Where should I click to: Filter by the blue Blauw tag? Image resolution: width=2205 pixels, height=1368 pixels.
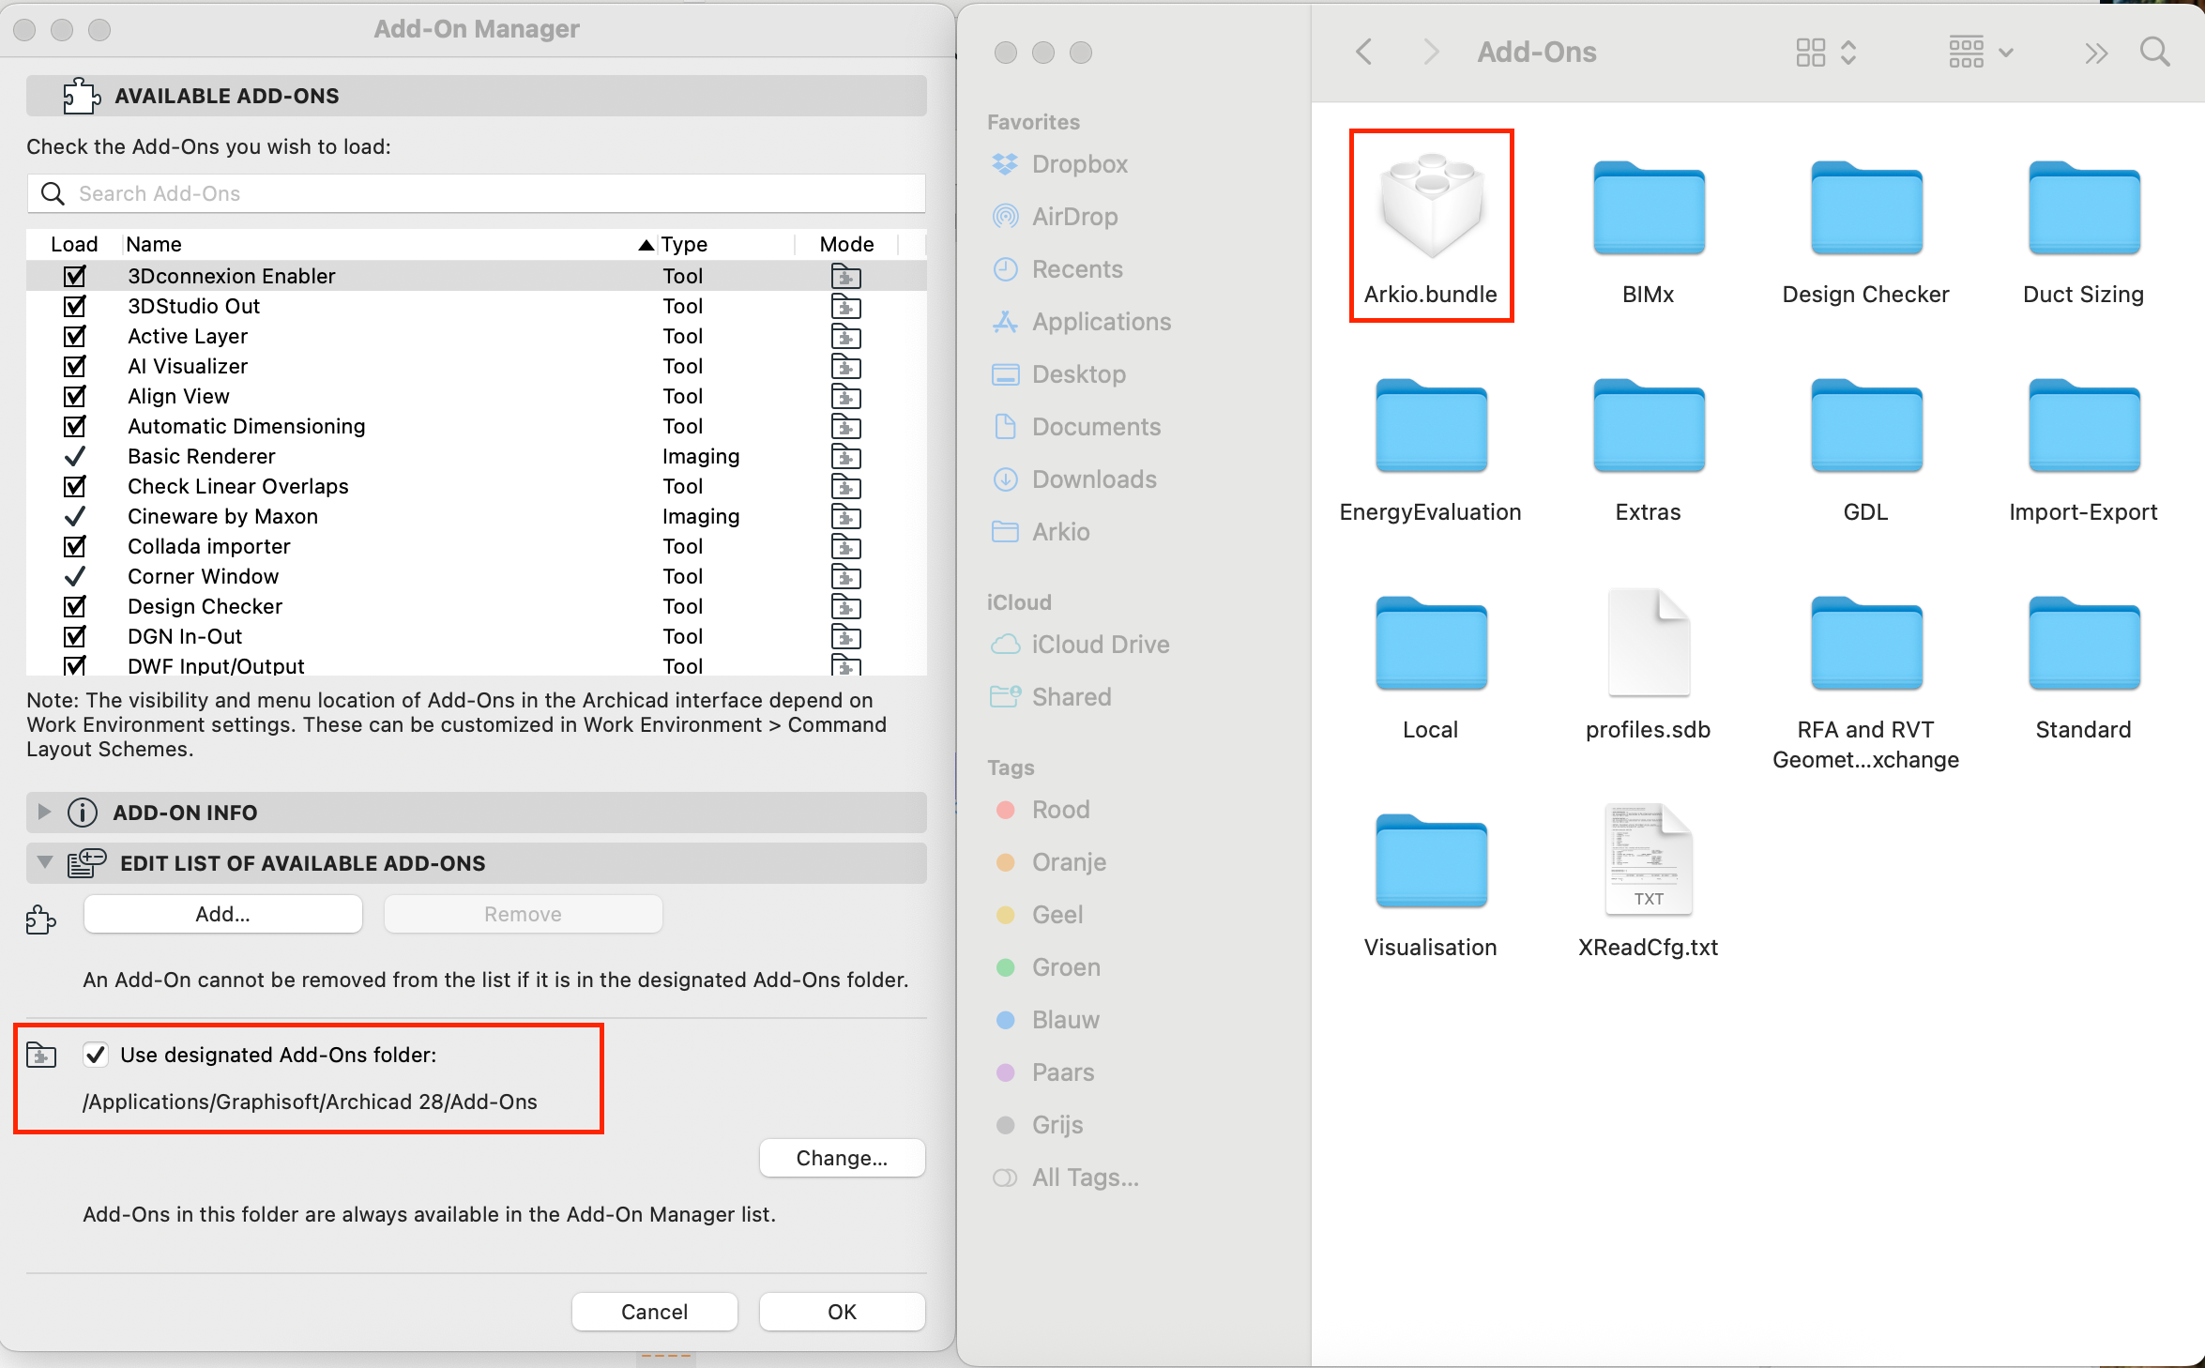[x=1066, y=1020]
